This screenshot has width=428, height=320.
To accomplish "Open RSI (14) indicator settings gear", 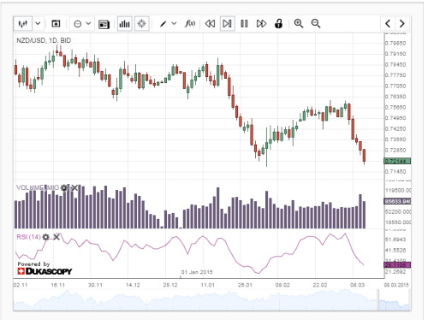I will click(x=46, y=237).
